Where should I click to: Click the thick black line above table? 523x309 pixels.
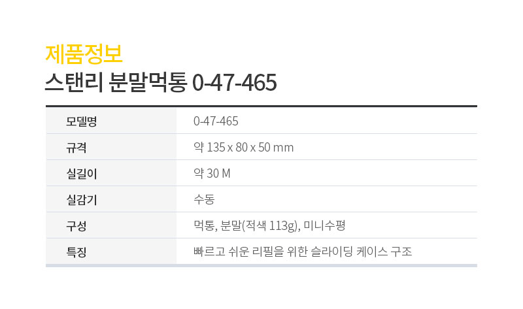[261, 106]
